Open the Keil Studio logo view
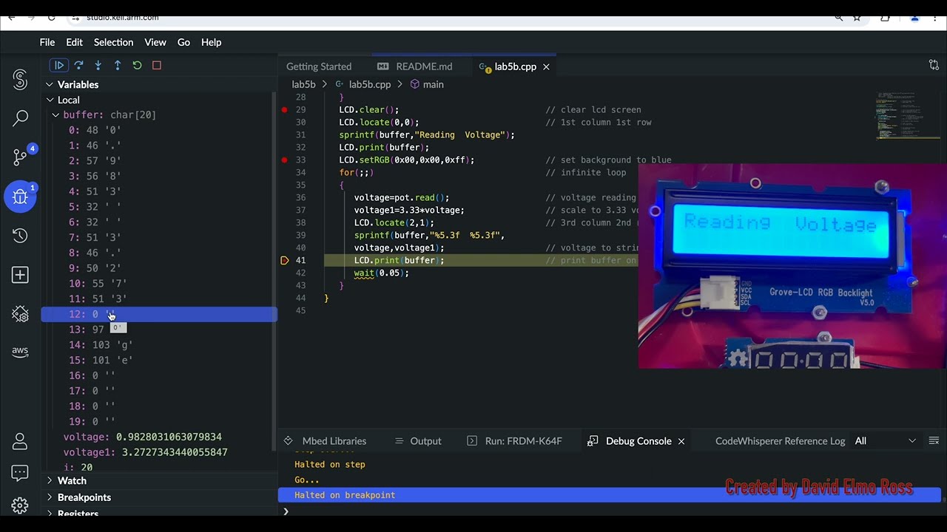The width and height of the screenshot is (947, 532). (x=20, y=79)
